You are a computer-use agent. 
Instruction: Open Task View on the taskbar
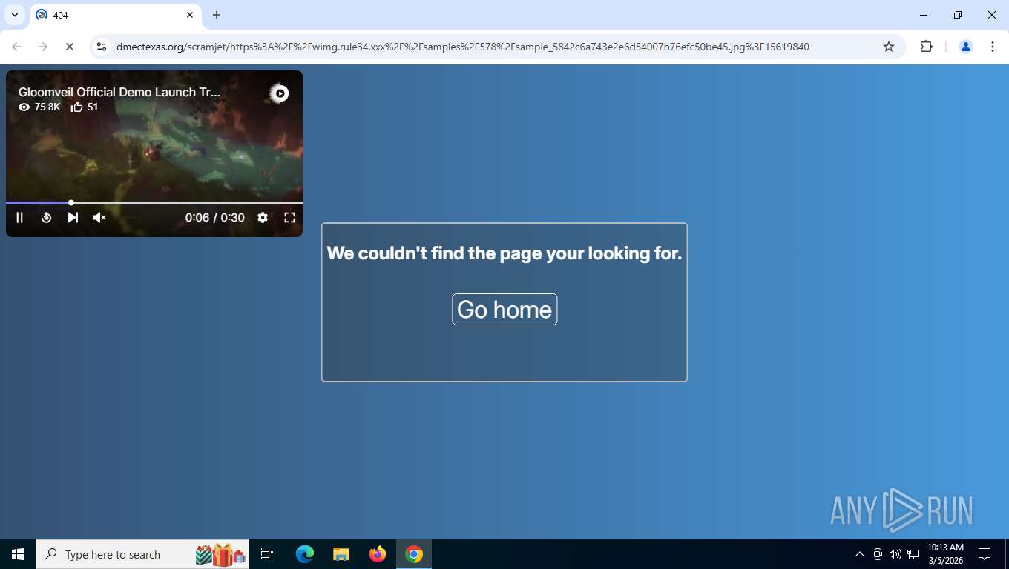267,554
